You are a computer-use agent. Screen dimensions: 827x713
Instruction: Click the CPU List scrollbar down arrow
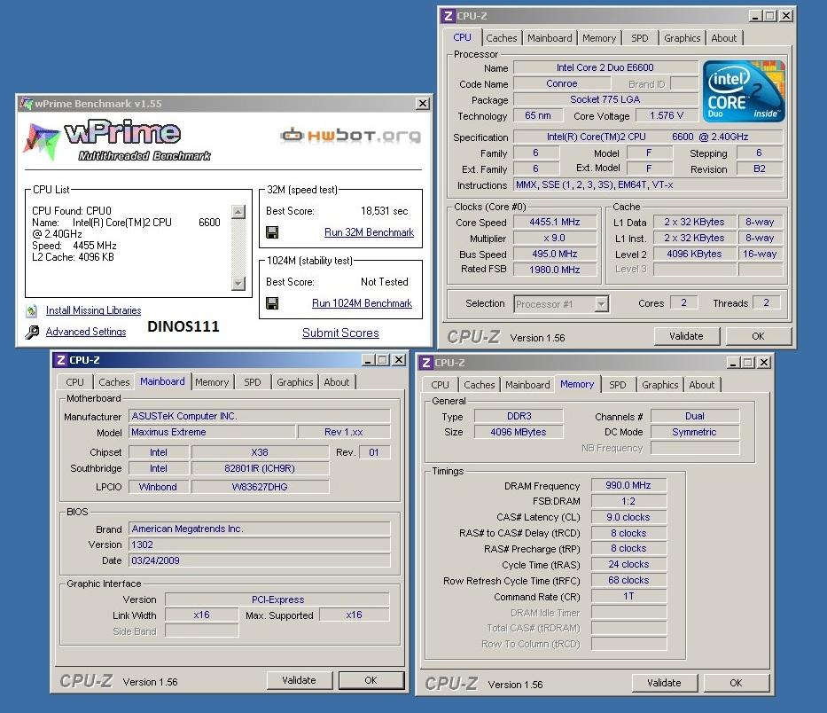(x=238, y=284)
